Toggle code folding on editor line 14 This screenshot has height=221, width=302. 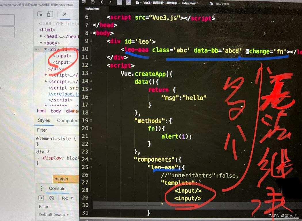coord(91,81)
